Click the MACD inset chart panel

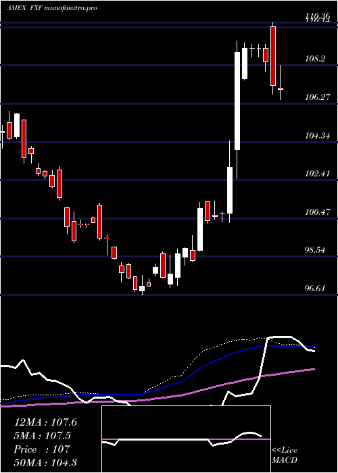click(x=186, y=439)
